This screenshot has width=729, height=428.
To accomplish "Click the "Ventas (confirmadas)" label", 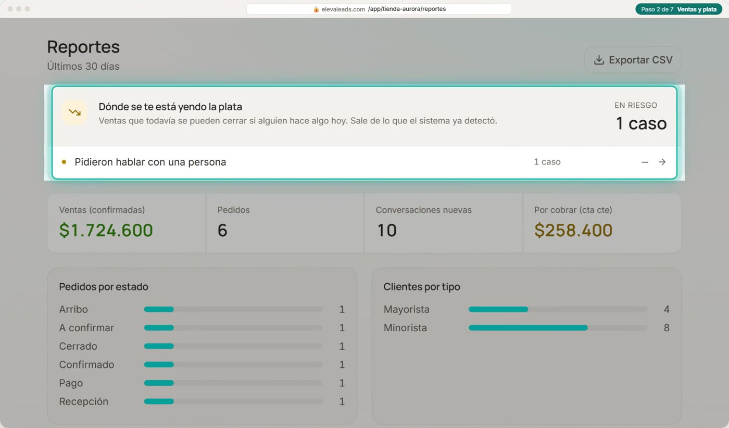I will (x=102, y=210).
